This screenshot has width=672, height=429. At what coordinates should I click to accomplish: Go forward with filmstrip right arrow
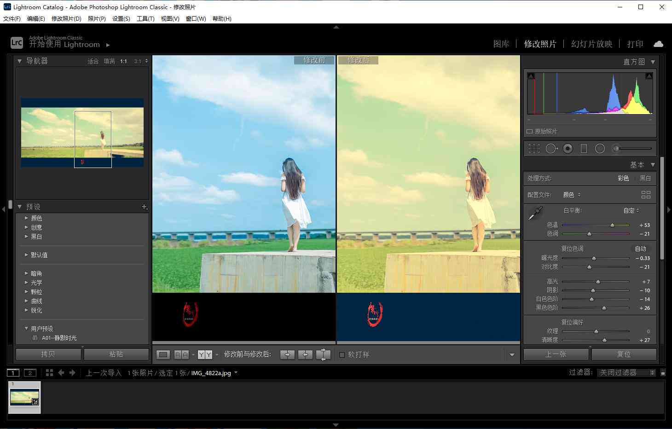point(72,373)
